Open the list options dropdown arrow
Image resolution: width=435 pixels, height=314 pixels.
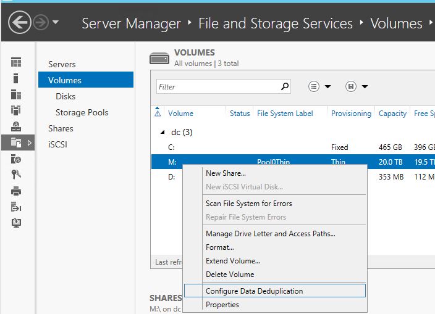[327, 86]
